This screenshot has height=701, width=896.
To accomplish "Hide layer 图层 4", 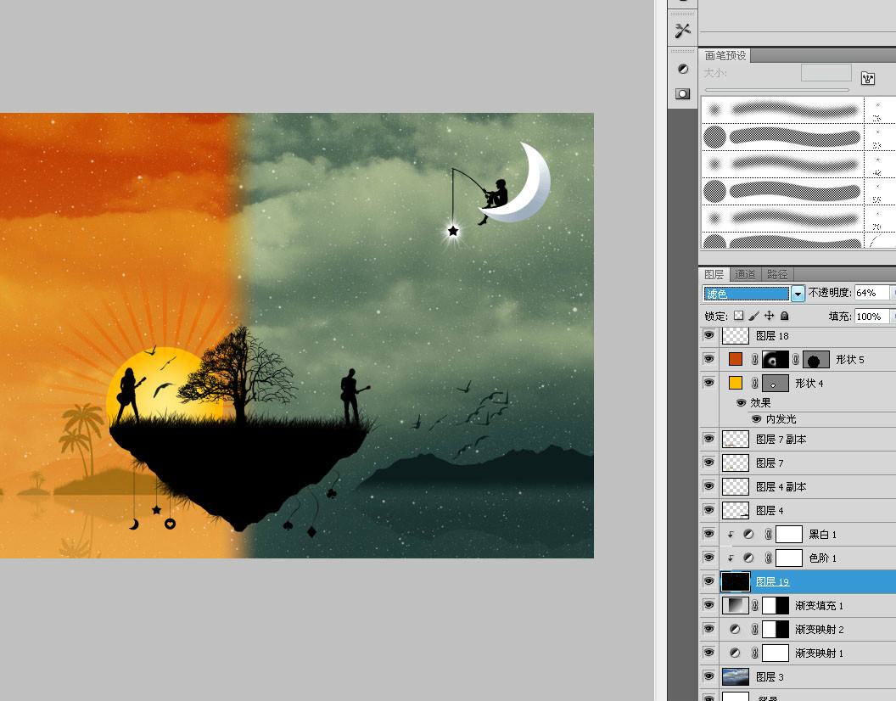I will (x=708, y=510).
